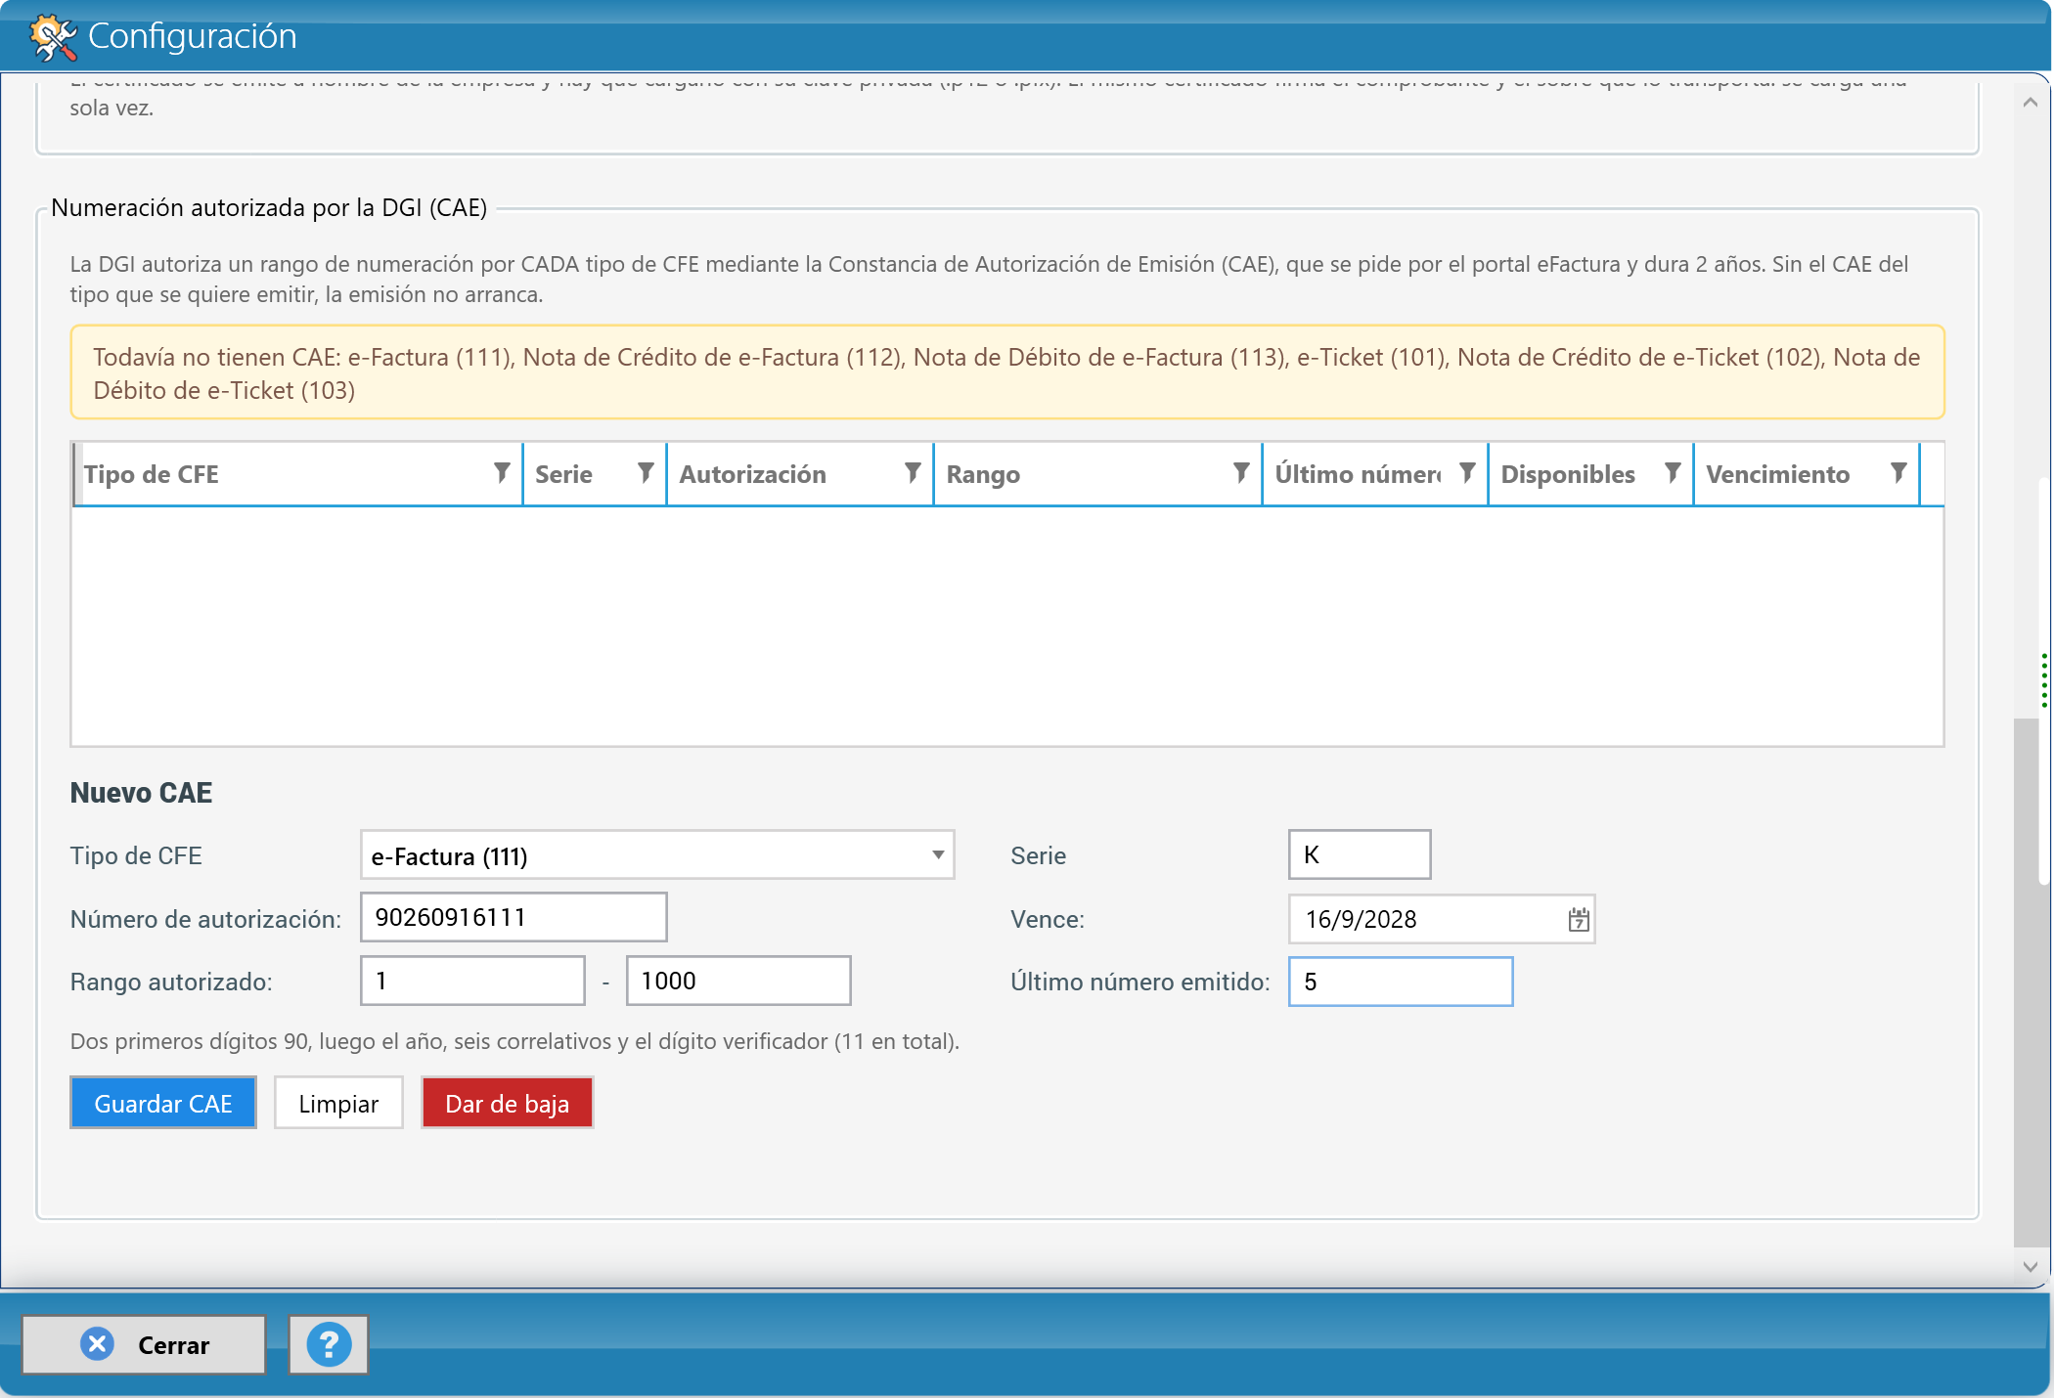Click the Último número column filter icon

(x=1467, y=473)
